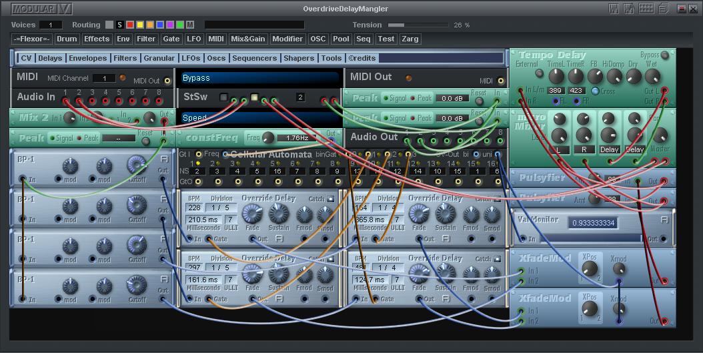Image resolution: width=703 pixels, height=353 pixels.
Task: Click the M routing button
Action: point(190,25)
